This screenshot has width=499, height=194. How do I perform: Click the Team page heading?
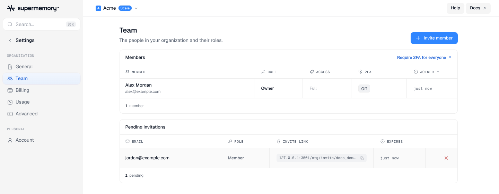[x=128, y=30]
